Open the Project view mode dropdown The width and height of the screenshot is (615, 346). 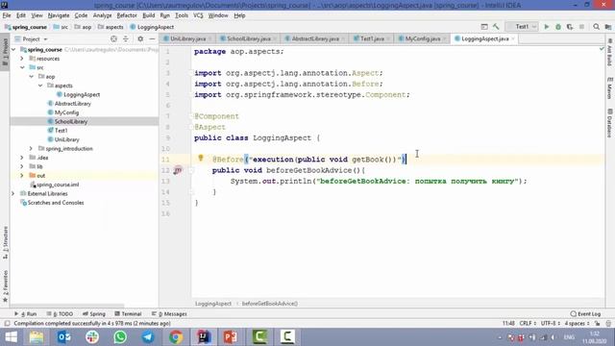(x=32, y=39)
